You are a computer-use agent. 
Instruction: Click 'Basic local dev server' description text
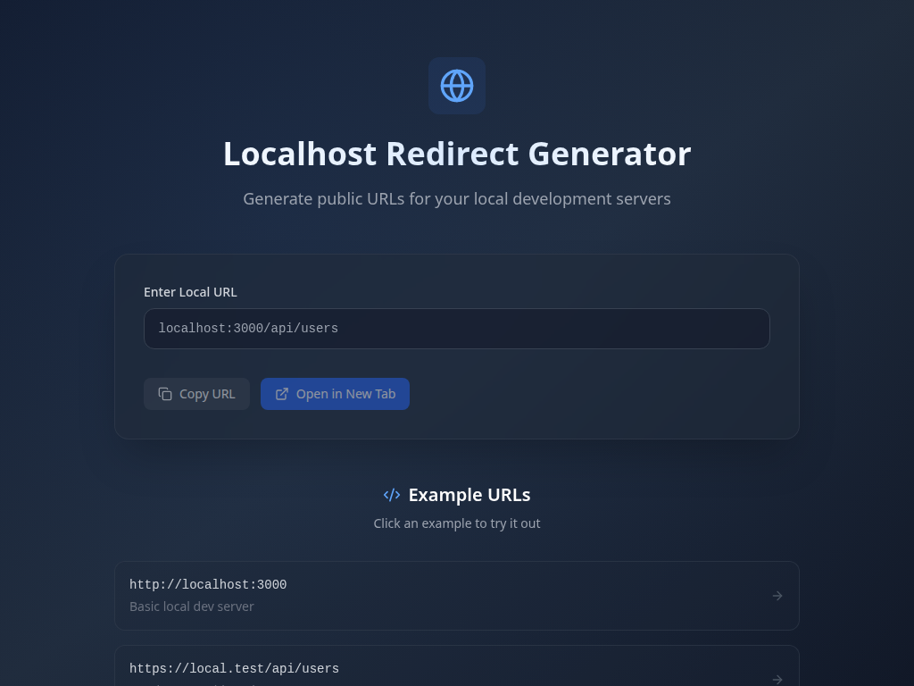pos(192,607)
